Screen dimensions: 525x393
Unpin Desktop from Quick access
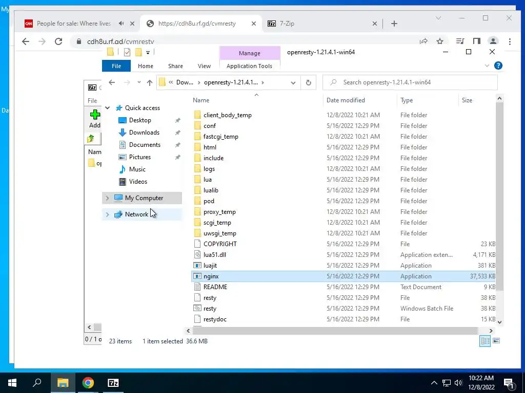pos(178,120)
